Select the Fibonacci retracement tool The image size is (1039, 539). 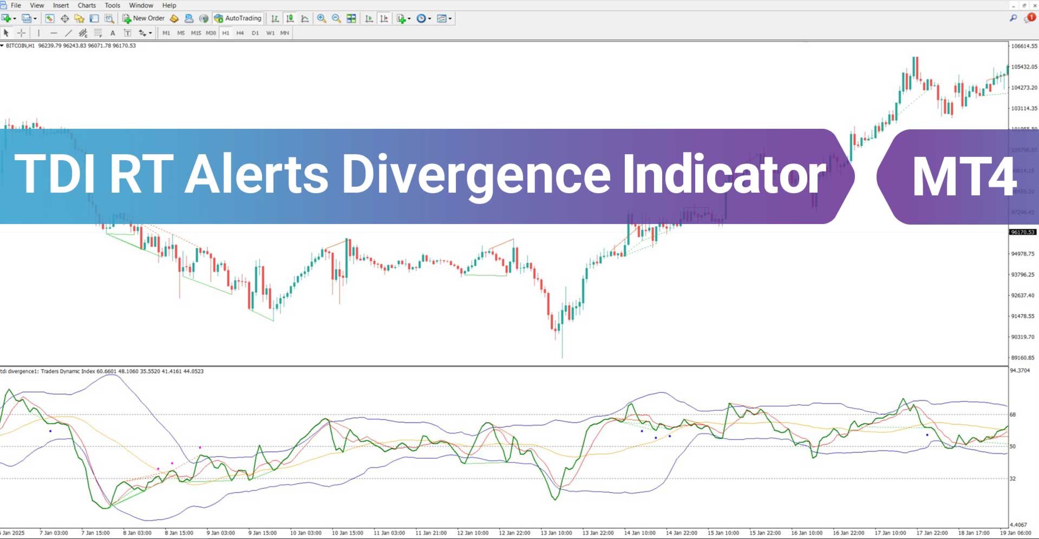98,33
